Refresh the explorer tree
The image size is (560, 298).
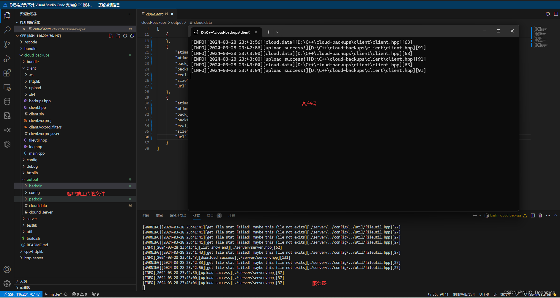click(x=125, y=36)
